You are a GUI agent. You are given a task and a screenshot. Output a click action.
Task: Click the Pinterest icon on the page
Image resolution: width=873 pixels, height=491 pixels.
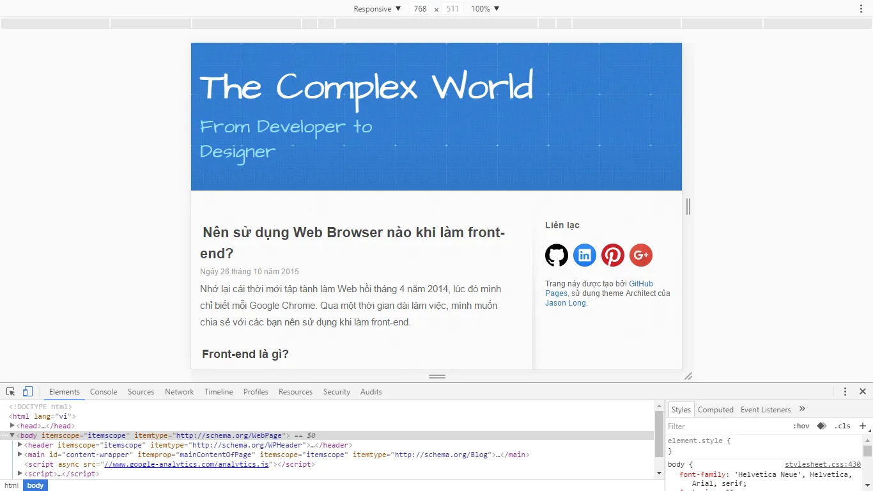click(x=612, y=254)
